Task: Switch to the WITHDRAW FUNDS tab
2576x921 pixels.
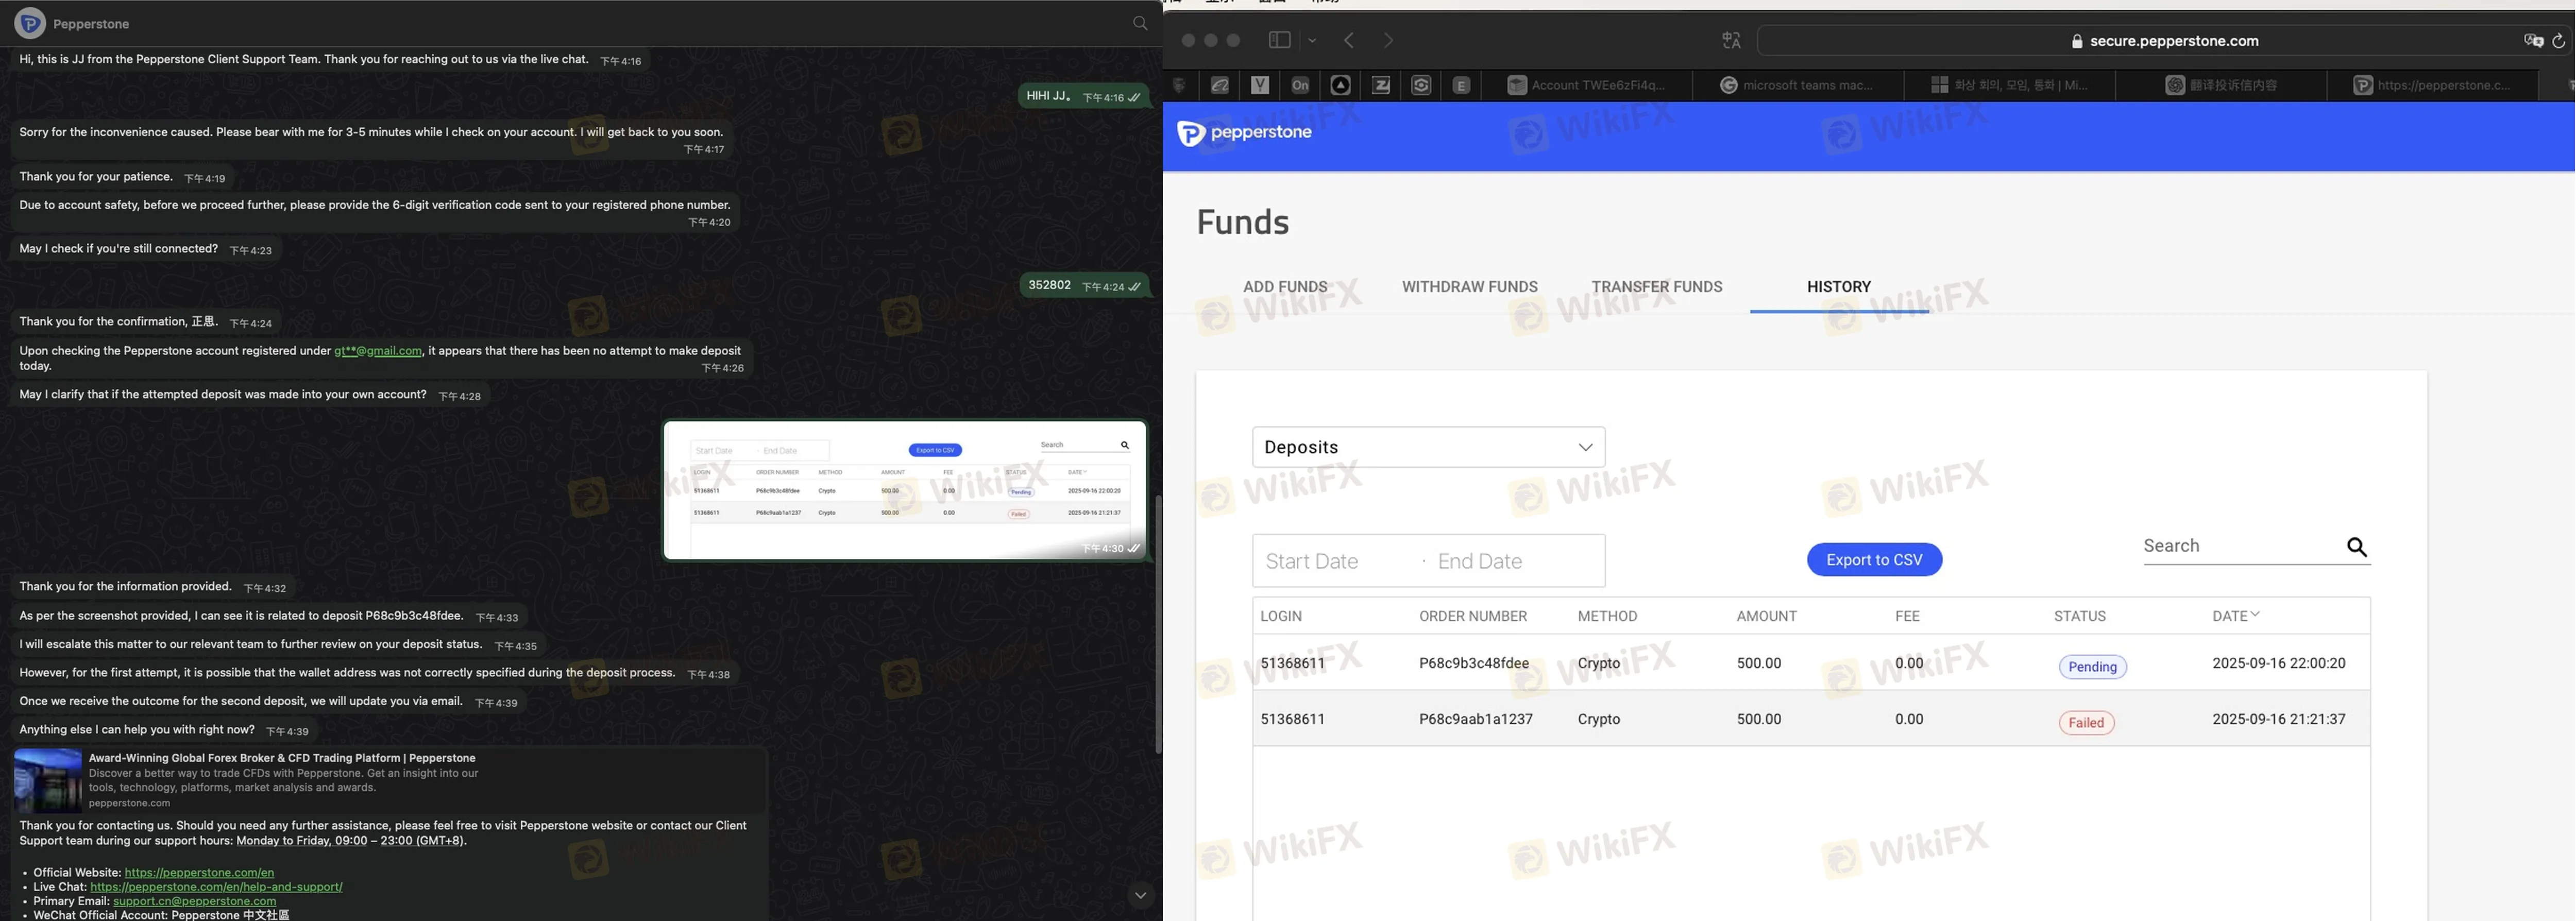Action: (x=1469, y=287)
